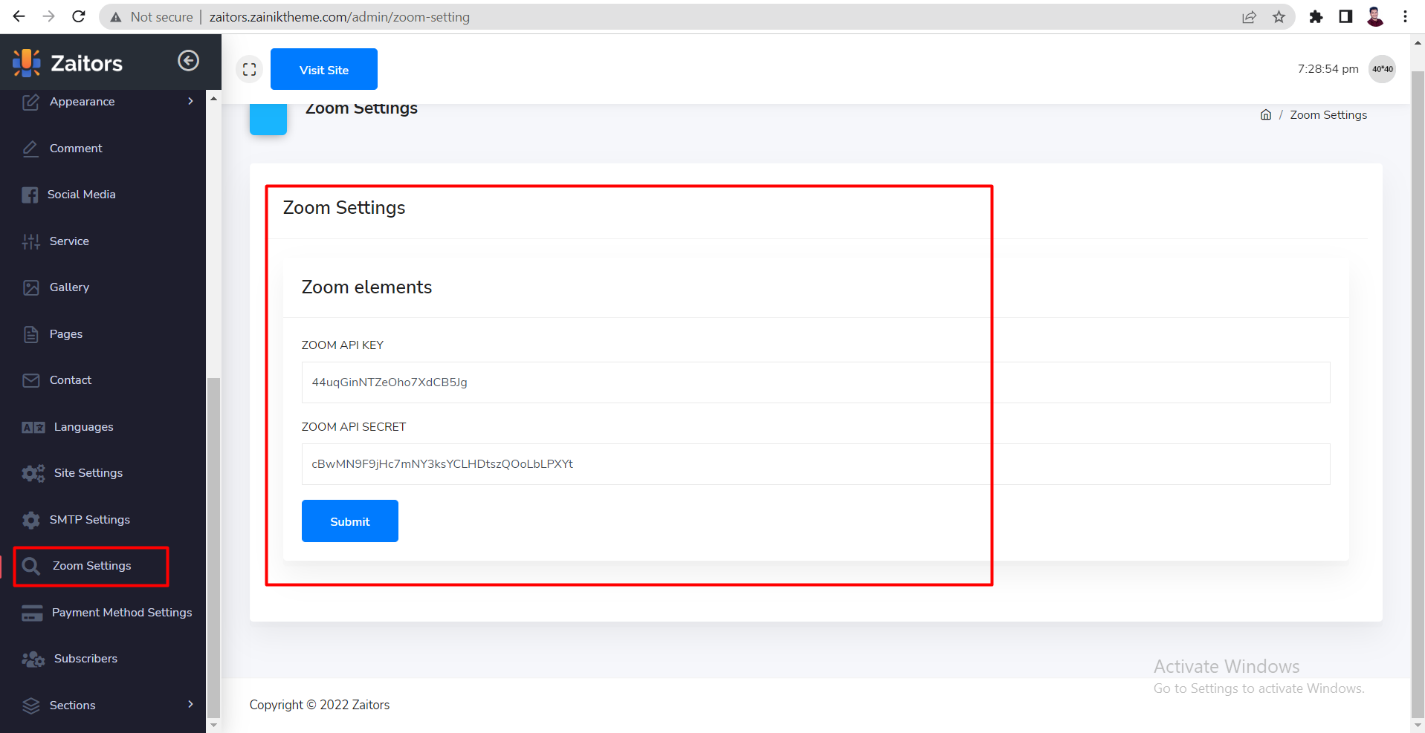
Task: Click the Sections layers icon
Action: 30,706
